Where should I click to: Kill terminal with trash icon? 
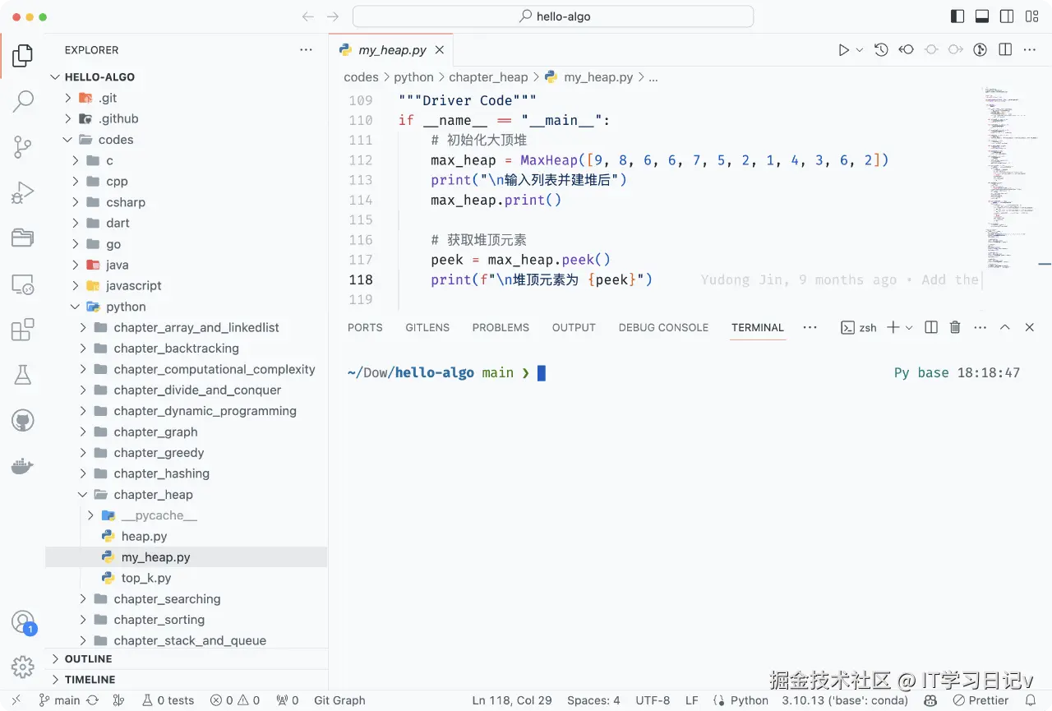(x=955, y=327)
